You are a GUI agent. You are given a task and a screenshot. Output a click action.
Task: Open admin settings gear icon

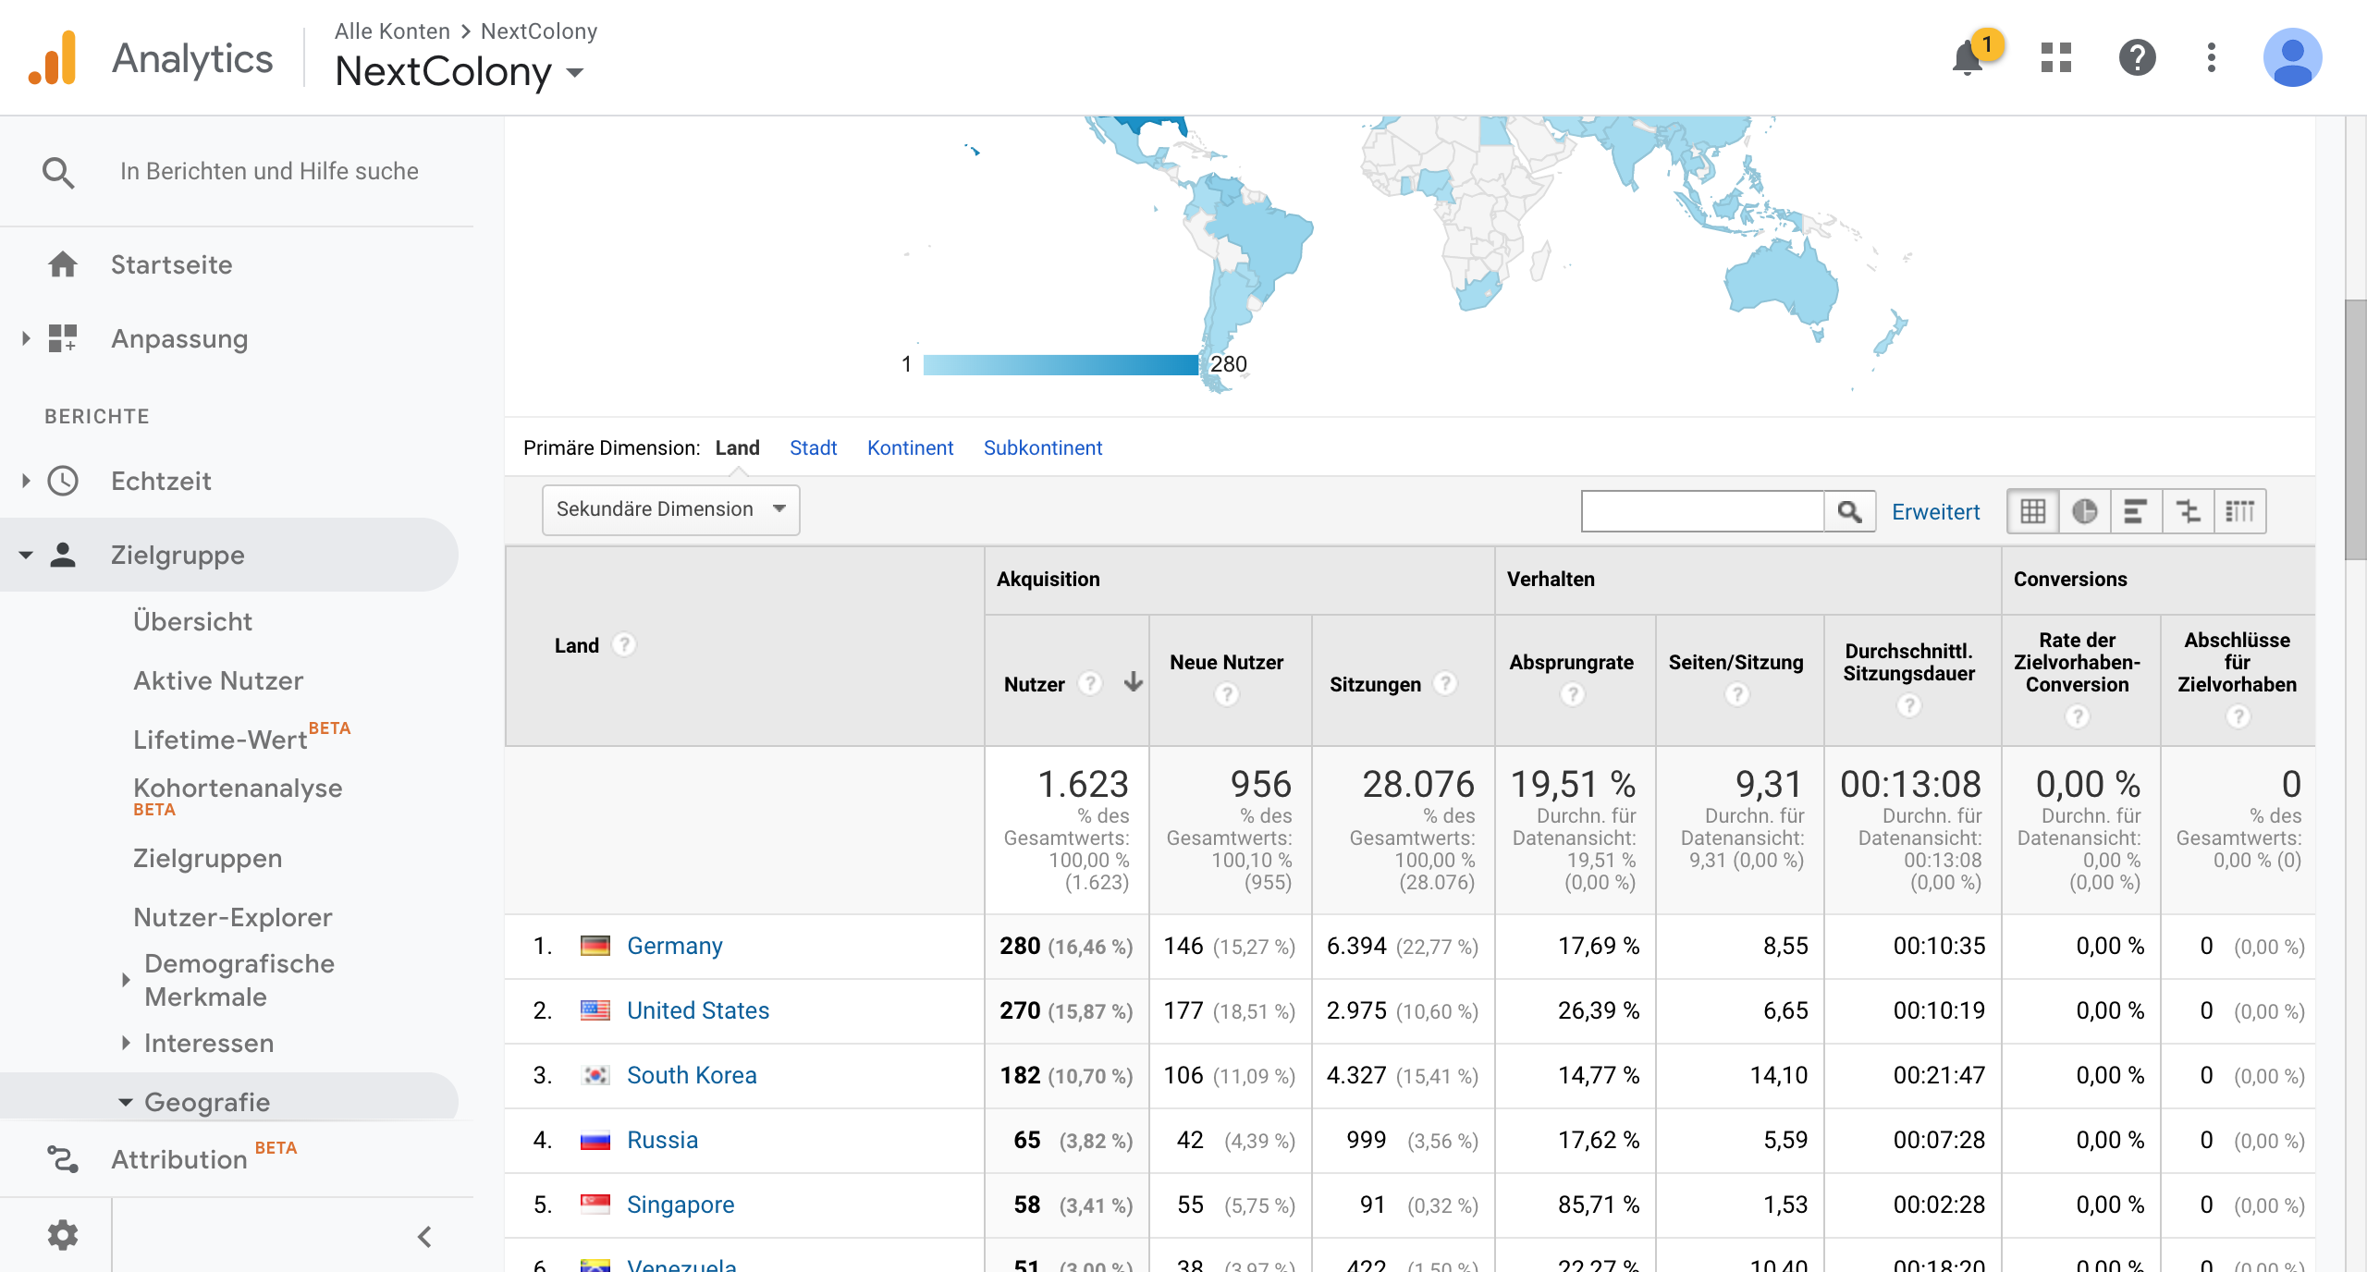coord(63,1235)
